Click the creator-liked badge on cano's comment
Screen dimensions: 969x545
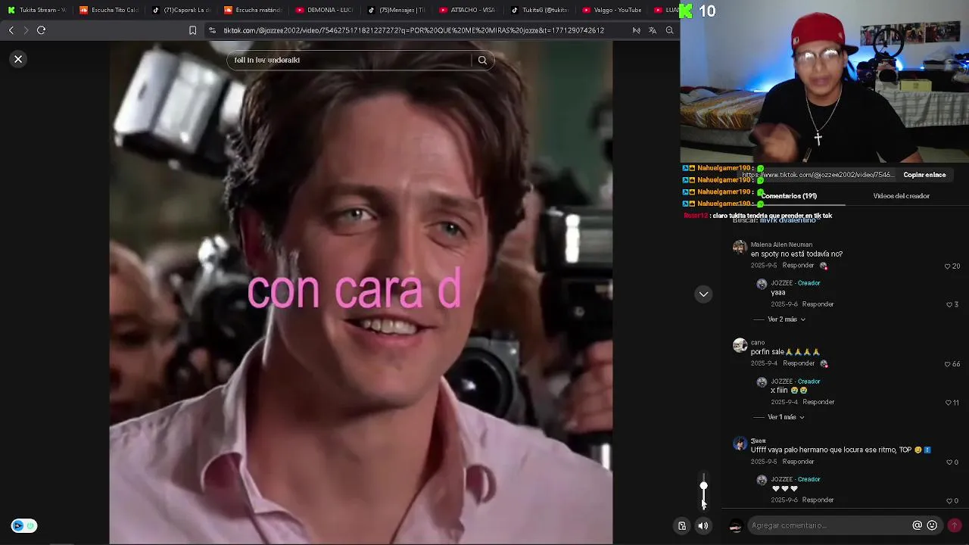[x=824, y=363]
